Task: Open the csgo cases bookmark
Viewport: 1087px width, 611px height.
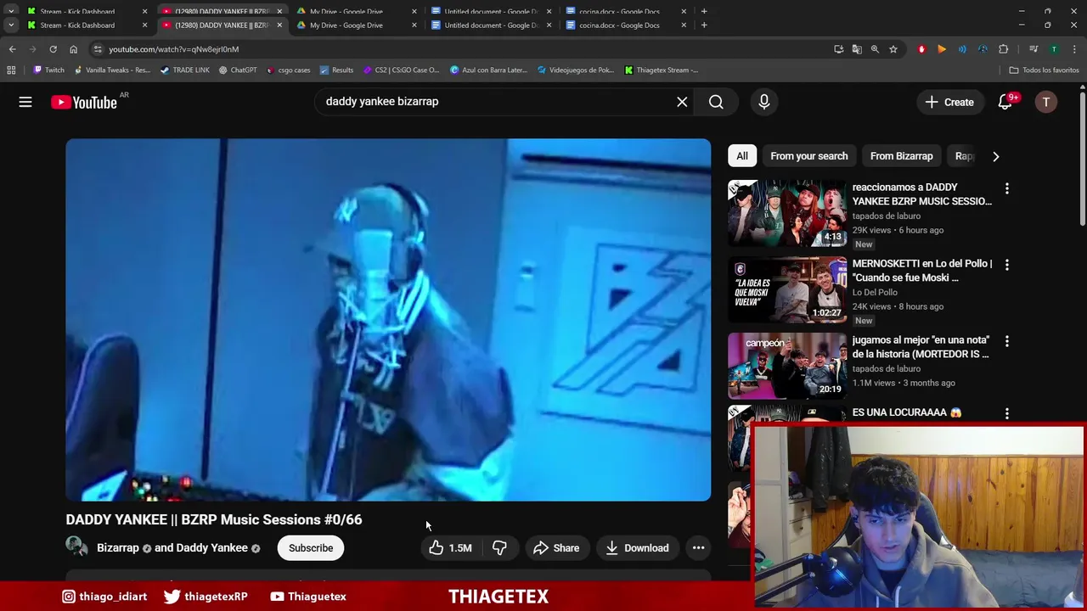Action: click(x=289, y=70)
